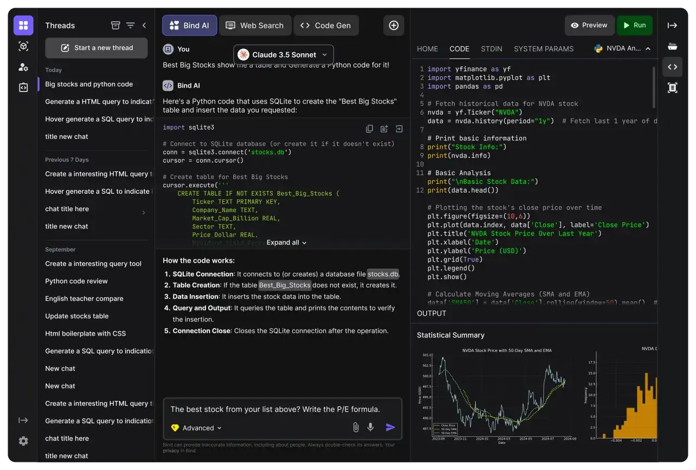Switch to the Code Gen tab

point(326,26)
